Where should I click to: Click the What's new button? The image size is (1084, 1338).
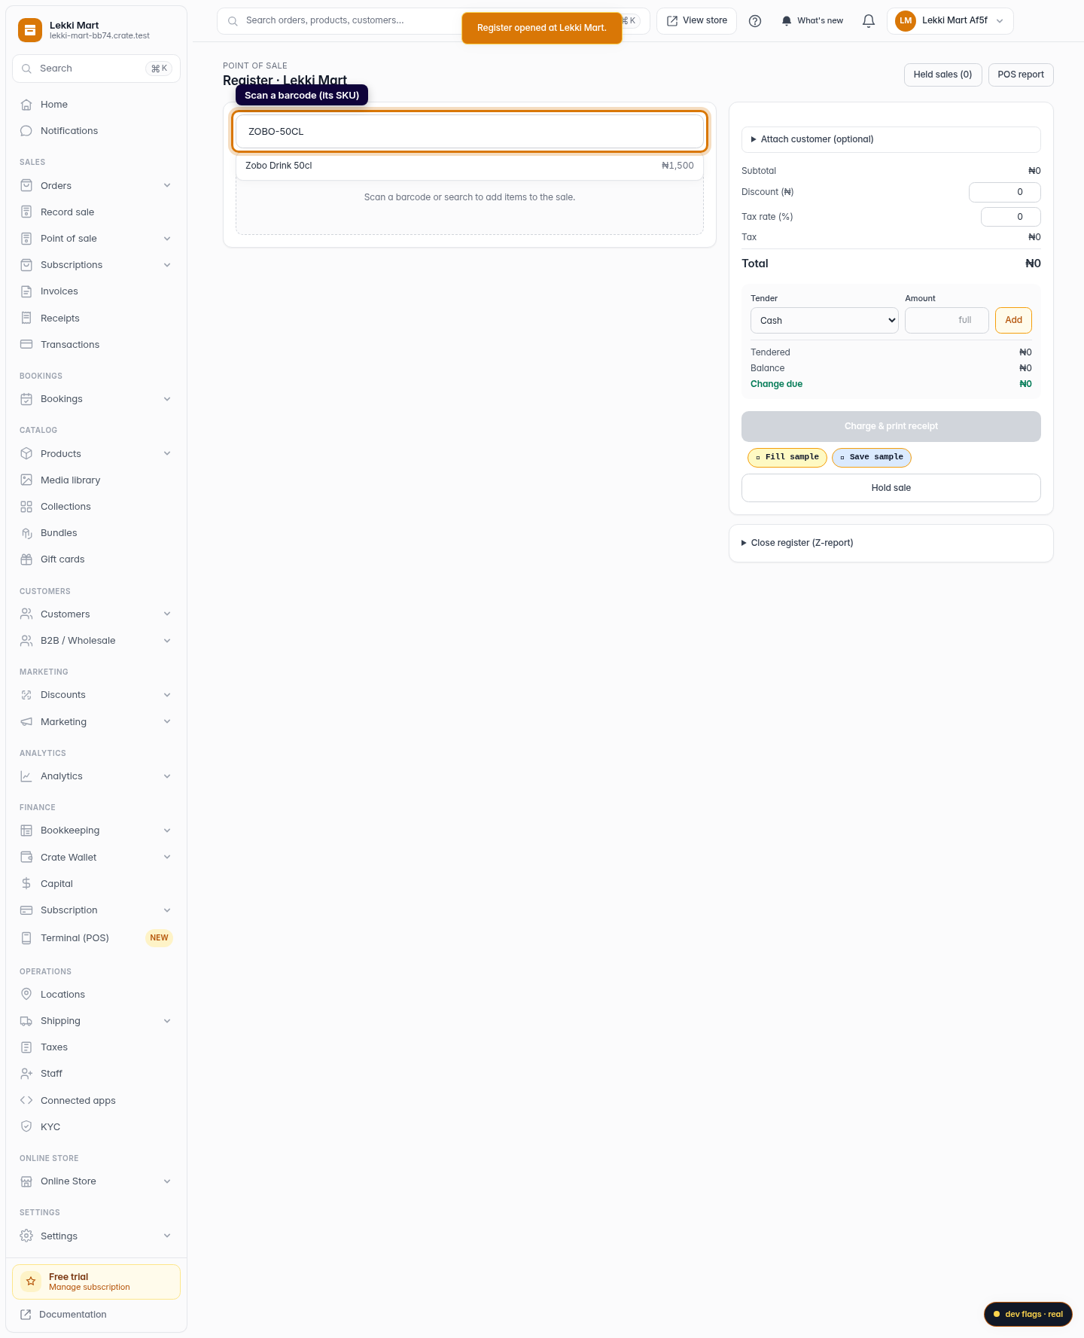812,21
